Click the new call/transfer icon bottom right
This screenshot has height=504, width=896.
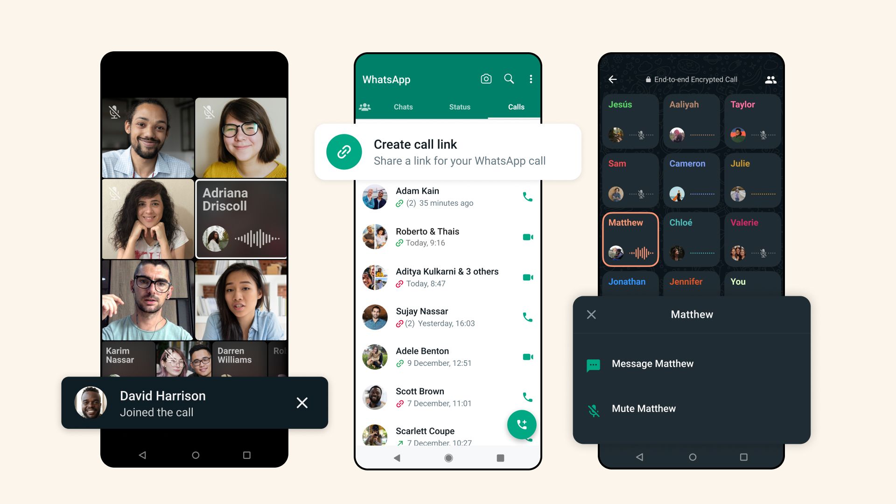tap(521, 424)
